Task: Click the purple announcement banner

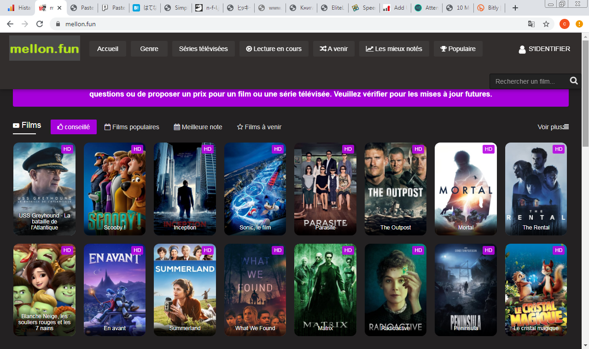Action: (x=291, y=97)
